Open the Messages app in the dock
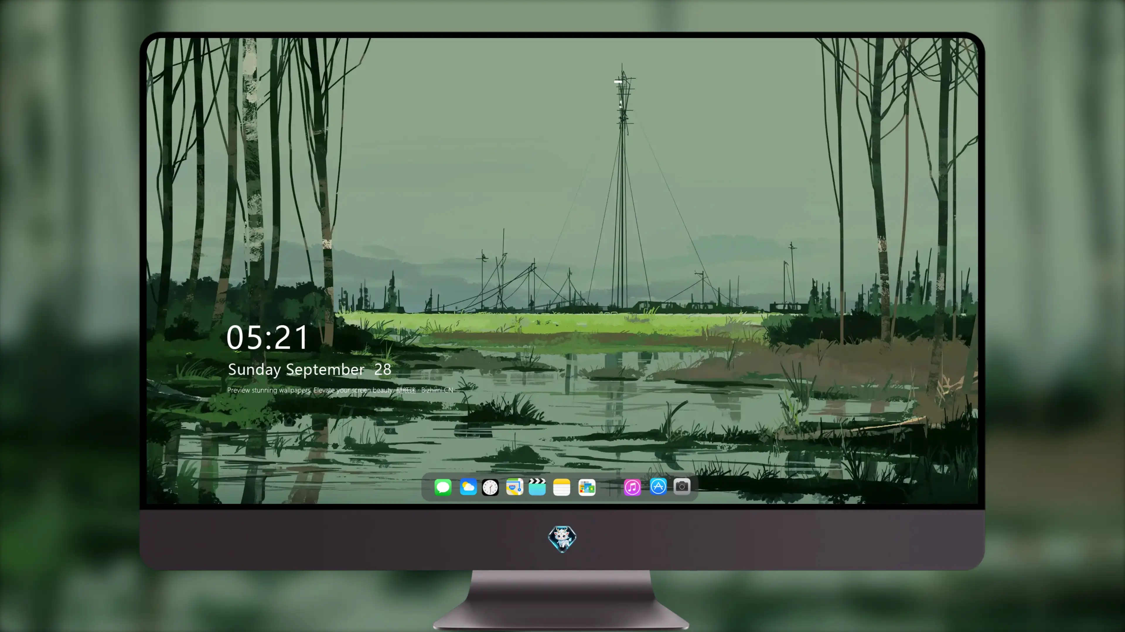The height and width of the screenshot is (632, 1125). [x=443, y=487]
